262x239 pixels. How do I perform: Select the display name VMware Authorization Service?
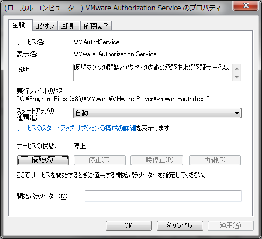click(115, 54)
